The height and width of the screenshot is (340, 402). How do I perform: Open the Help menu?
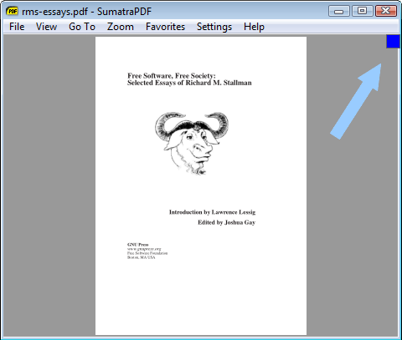(254, 27)
